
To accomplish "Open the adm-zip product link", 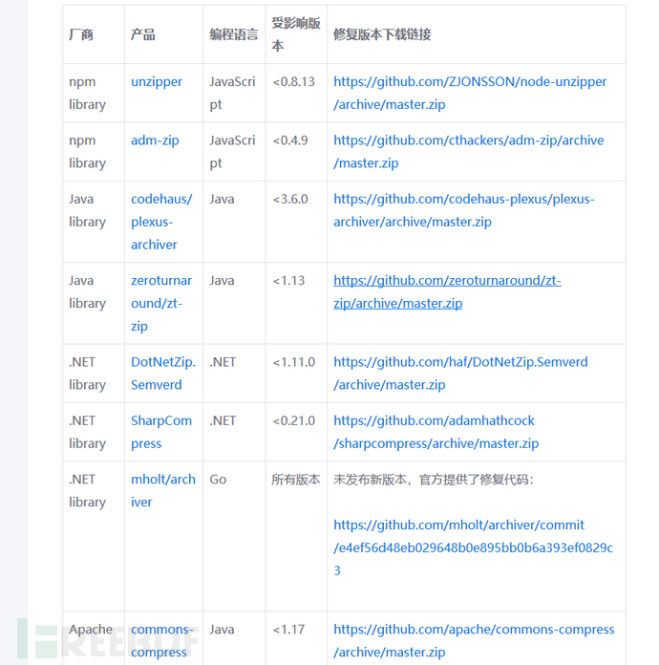I will tap(155, 140).
